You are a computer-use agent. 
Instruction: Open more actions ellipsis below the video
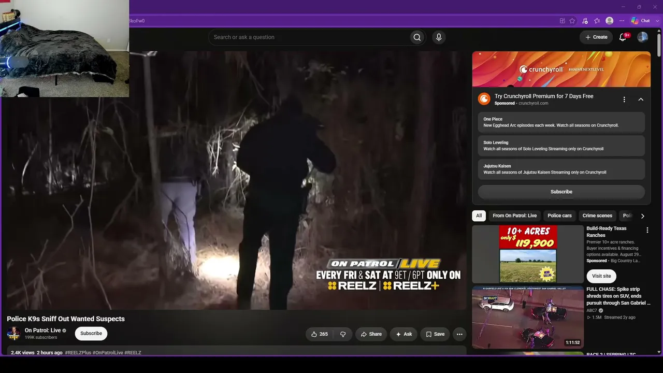click(459, 334)
